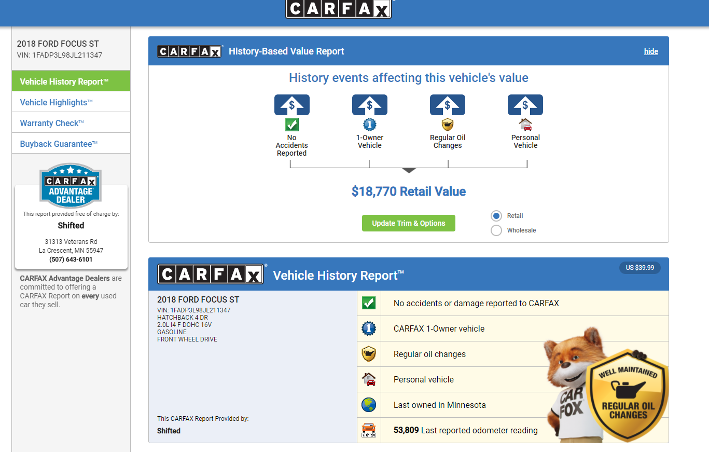This screenshot has width=709, height=452.
Task: Click the Last owned in Minnesota row text
Action: (440, 405)
